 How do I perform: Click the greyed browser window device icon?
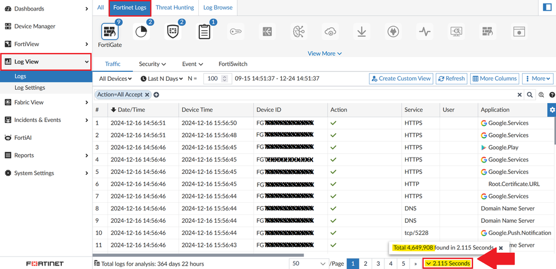coord(519,32)
